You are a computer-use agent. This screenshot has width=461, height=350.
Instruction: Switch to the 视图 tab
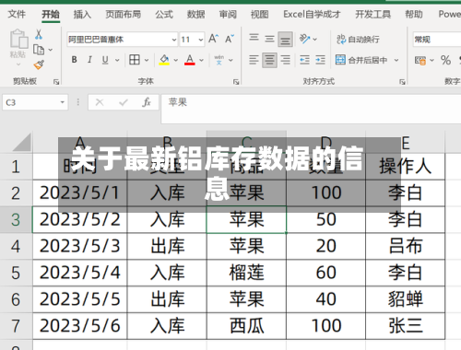click(259, 14)
